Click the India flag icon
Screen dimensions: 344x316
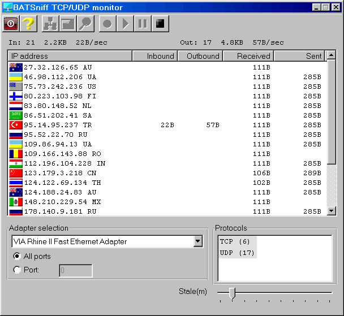pyautogui.click(x=16, y=163)
